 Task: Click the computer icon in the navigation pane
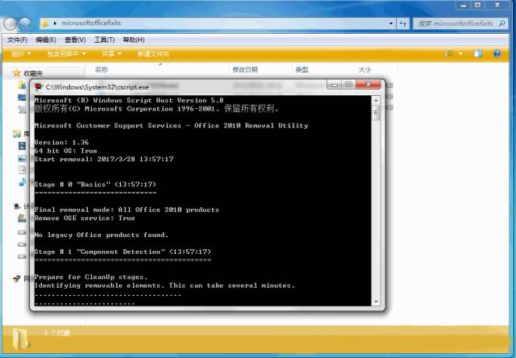point(17,206)
